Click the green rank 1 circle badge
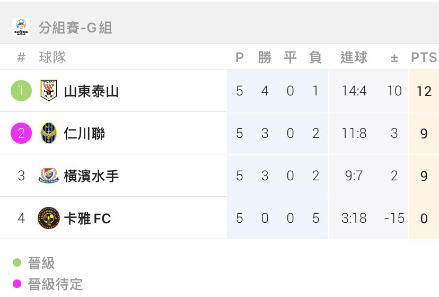 (x=21, y=91)
